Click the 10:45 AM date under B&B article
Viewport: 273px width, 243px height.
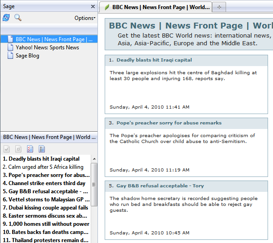point(149,233)
